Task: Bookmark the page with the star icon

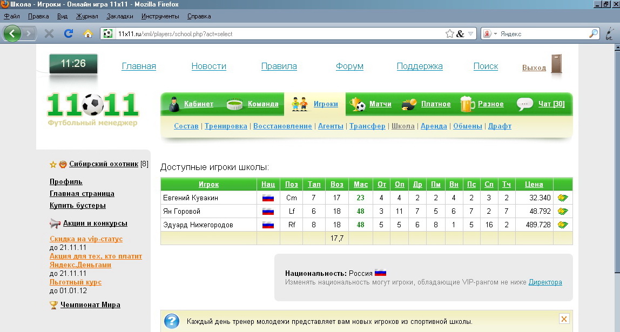Action: click(449, 33)
